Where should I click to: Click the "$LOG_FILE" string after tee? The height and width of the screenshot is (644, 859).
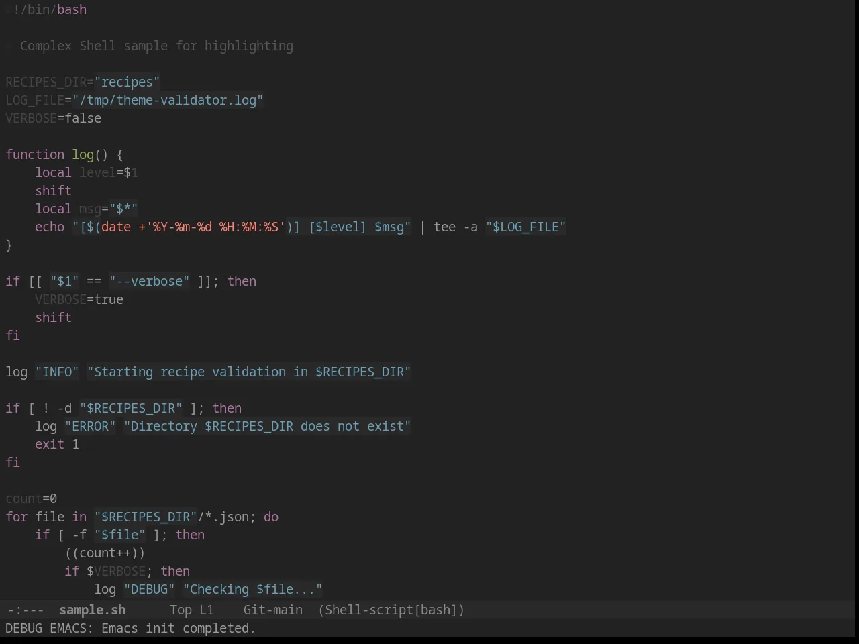[x=526, y=227]
